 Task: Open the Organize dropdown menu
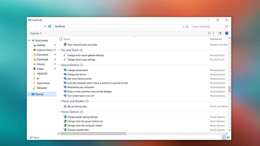click(x=36, y=33)
